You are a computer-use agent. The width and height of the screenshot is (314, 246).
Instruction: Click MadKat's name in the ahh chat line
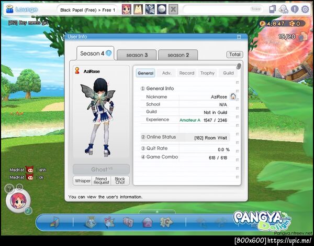pyautogui.click(x=17, y=170)
